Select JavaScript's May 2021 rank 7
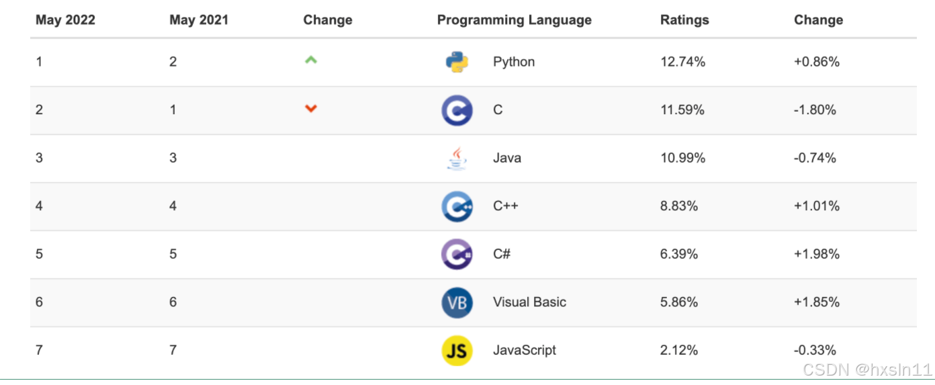 (173, 350)
